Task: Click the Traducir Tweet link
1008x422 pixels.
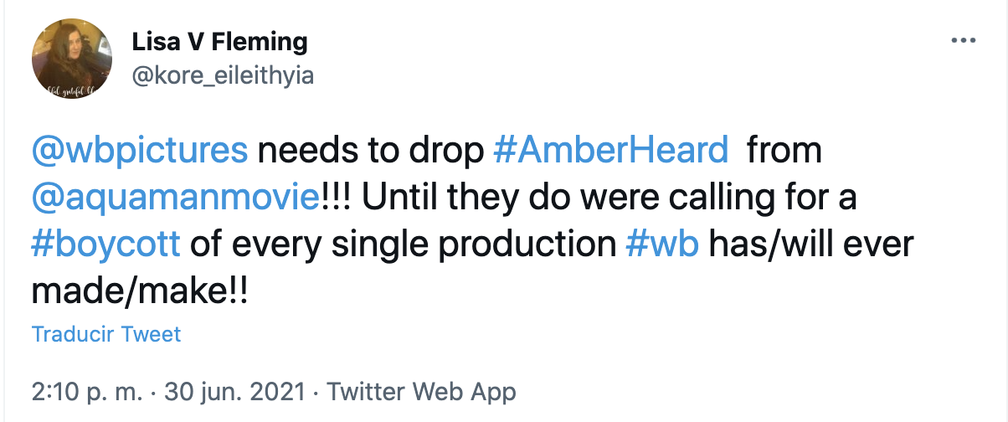Action: click(106, 335)
